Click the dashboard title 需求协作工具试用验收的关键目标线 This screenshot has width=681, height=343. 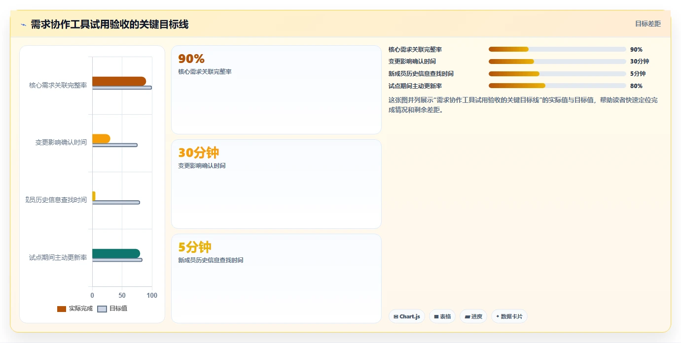109,25
